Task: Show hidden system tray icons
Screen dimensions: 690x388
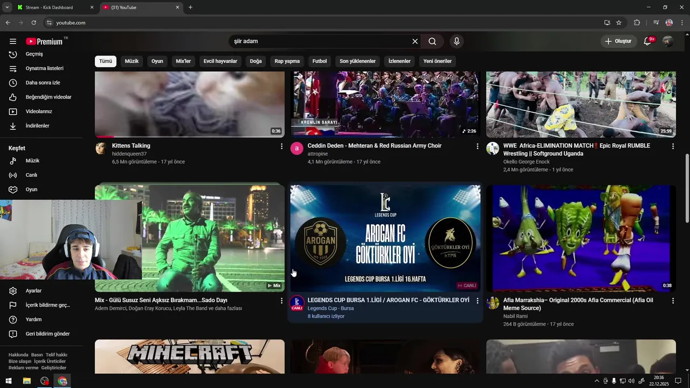Action: pyautogui.click(x=597, y=381)
